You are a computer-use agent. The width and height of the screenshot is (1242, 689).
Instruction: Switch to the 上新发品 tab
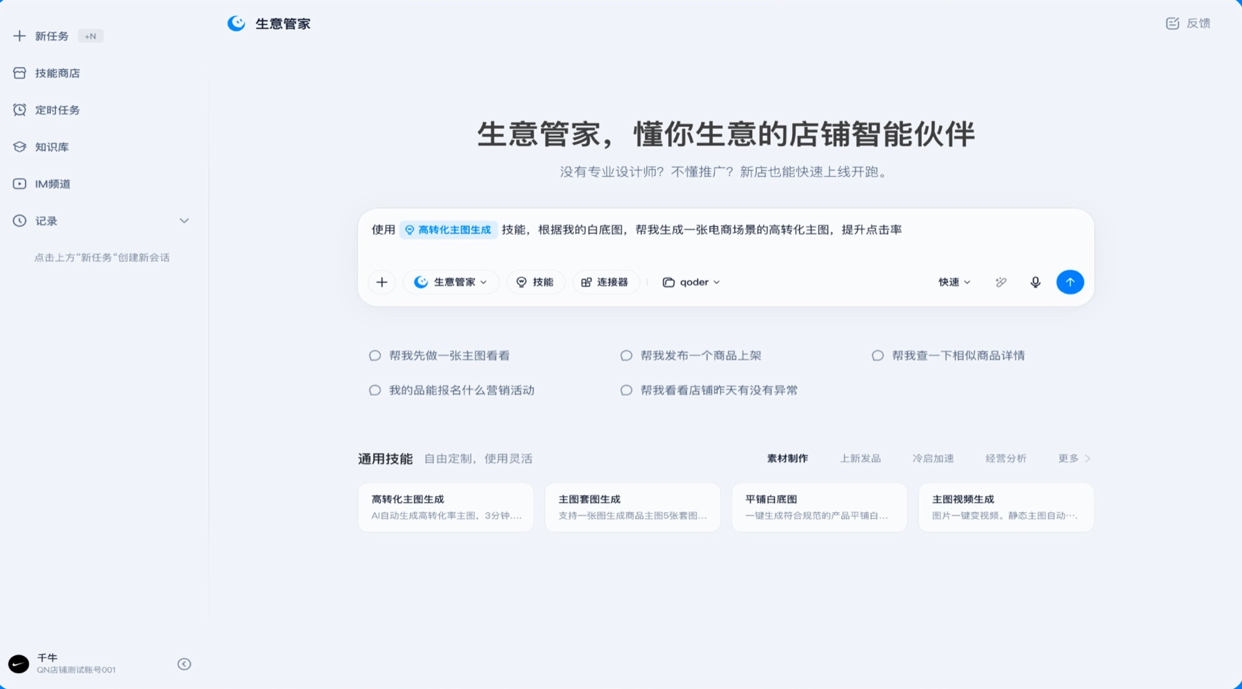click(x=860, y=459)
